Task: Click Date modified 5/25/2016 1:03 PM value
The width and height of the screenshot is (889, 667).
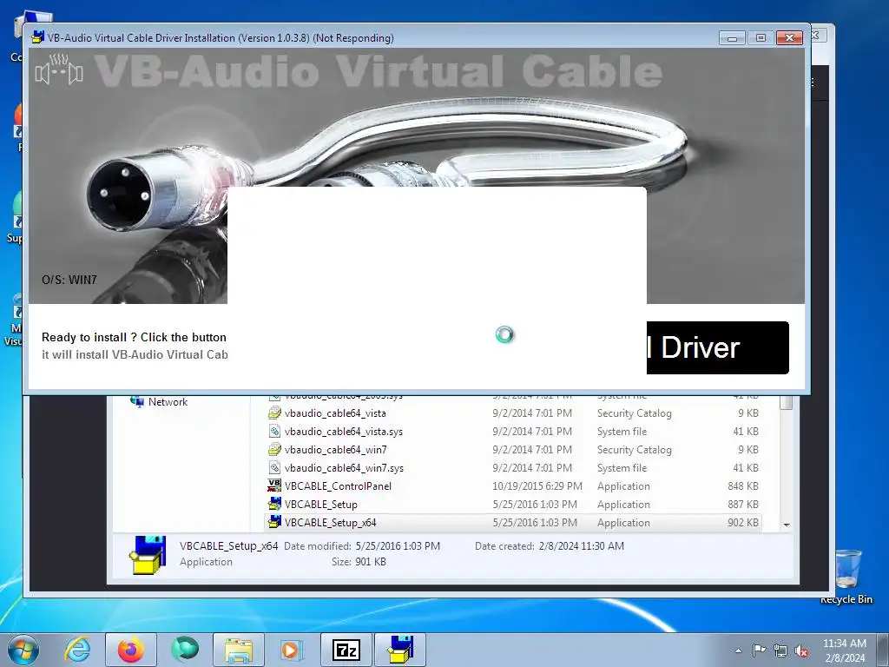Action: [398, 546]
